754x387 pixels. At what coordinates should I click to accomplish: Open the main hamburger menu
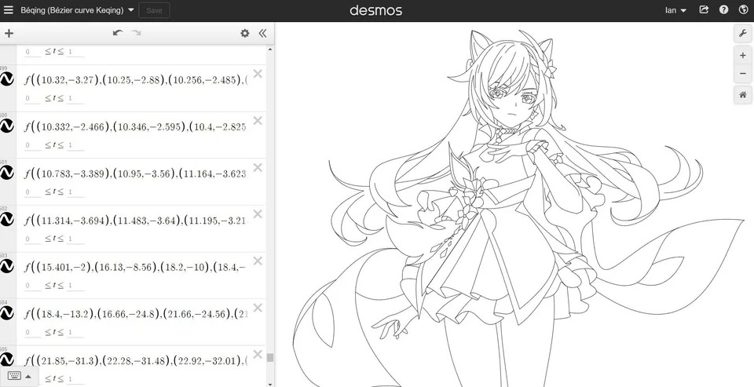(9, 10)
